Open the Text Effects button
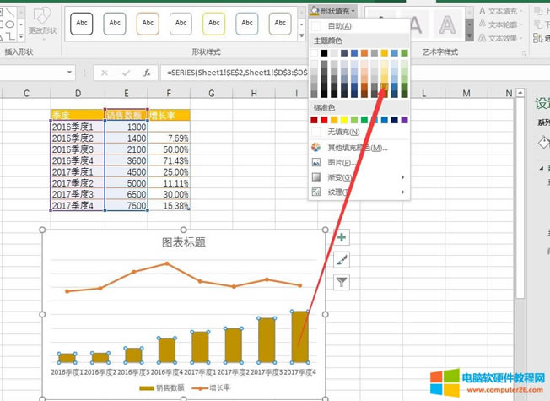 [x=504, y=38]
